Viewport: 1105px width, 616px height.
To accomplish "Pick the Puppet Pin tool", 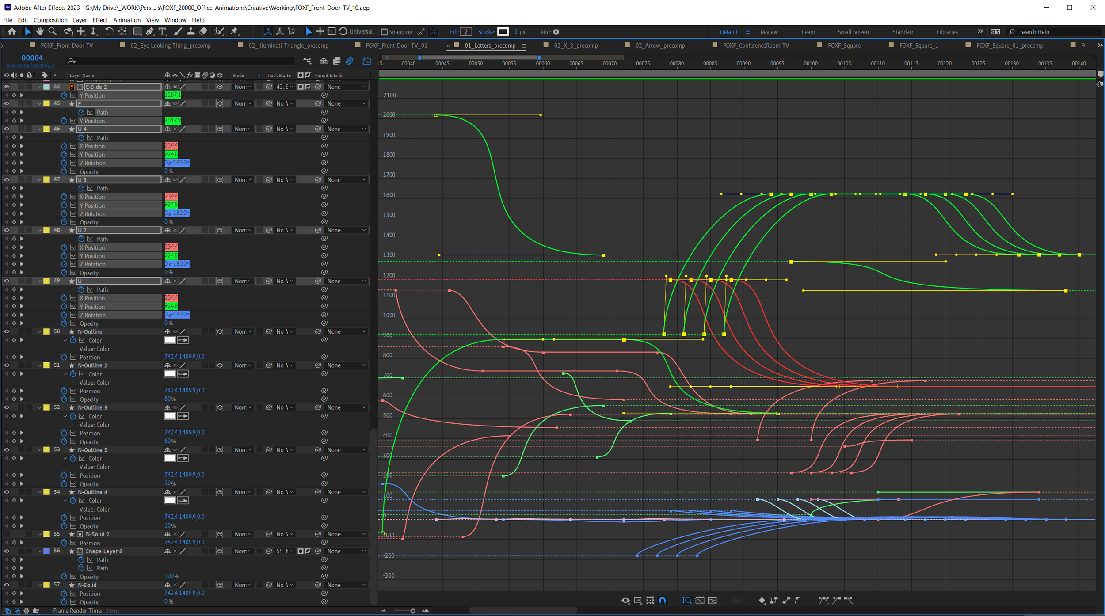I will click(234, 31).
